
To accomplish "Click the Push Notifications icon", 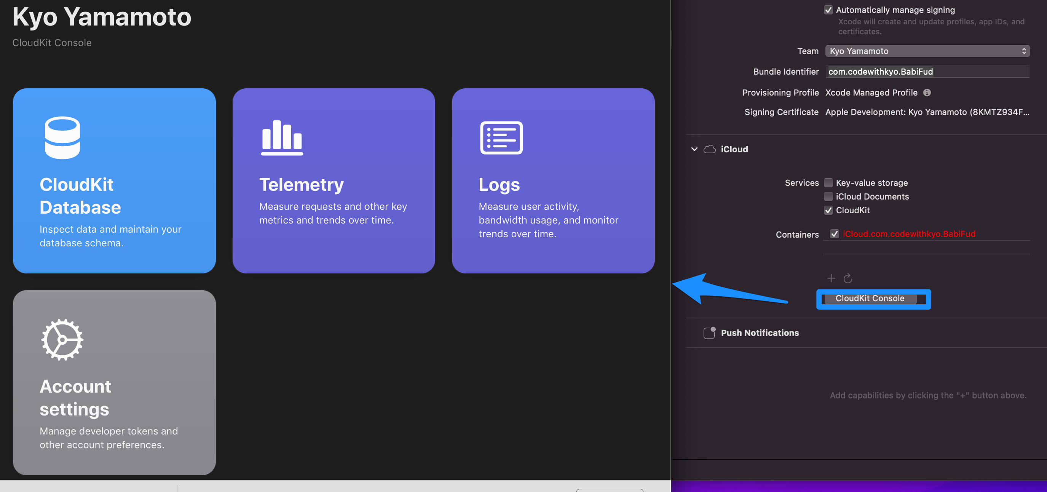I will pos(709,332).
